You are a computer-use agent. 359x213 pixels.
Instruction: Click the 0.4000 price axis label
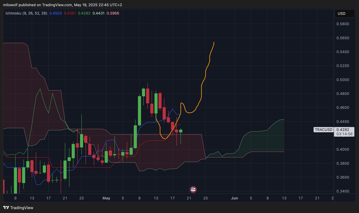coord(343,149)
